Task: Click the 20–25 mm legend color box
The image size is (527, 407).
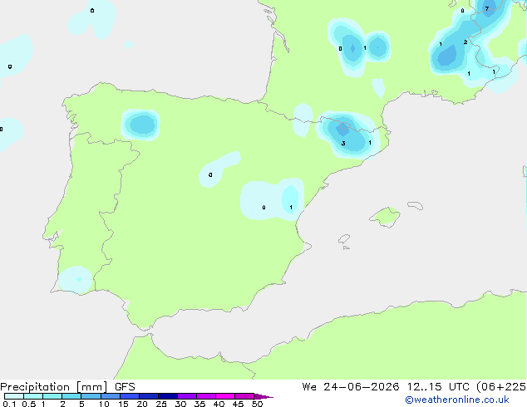Action: (149, 396)
